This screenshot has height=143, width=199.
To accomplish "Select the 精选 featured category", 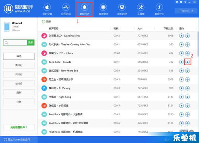I will click(x=19, y=56).
